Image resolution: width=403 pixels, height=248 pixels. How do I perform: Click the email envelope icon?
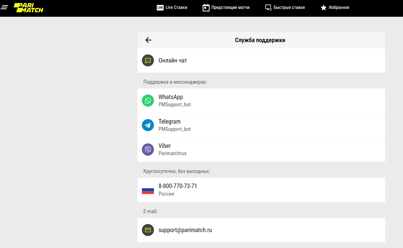[148, 230]
